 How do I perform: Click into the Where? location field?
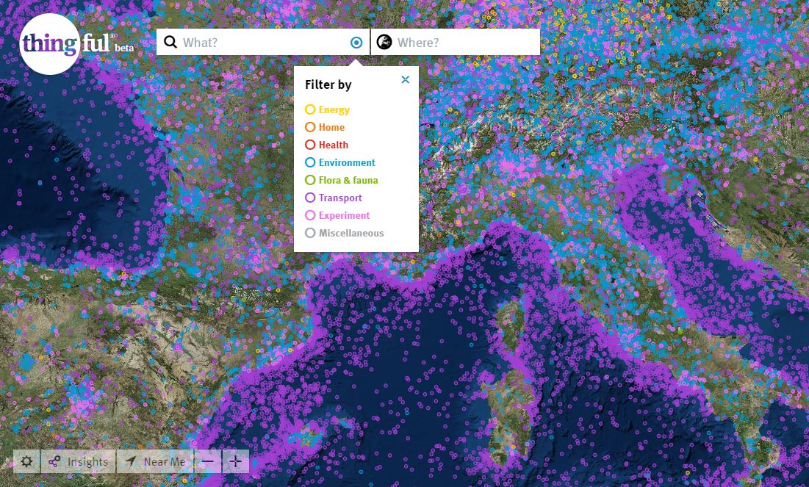pos(463,43)
